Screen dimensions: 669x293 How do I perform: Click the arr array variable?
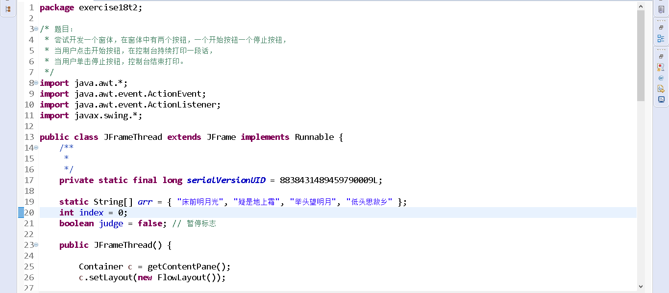coord(145,202)
